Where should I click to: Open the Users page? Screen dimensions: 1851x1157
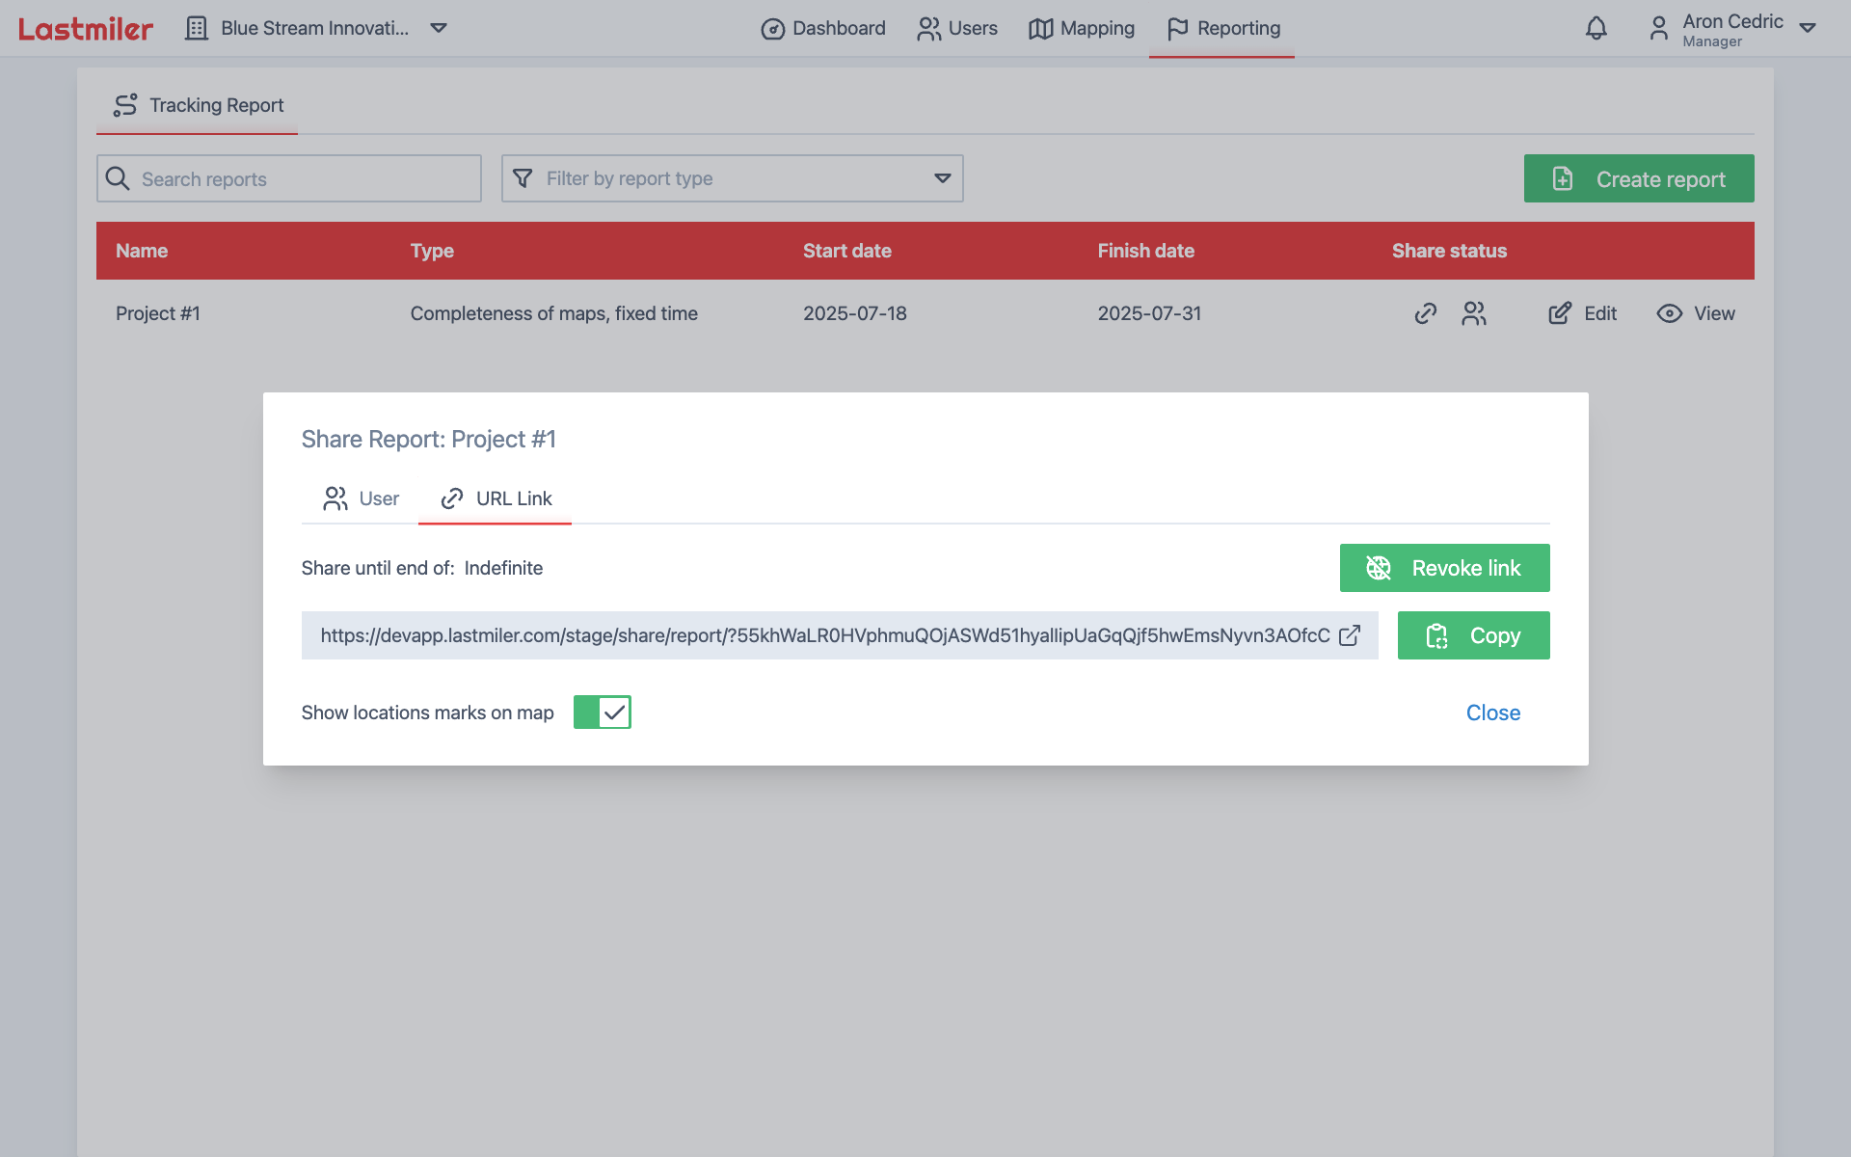pos(957,29)
